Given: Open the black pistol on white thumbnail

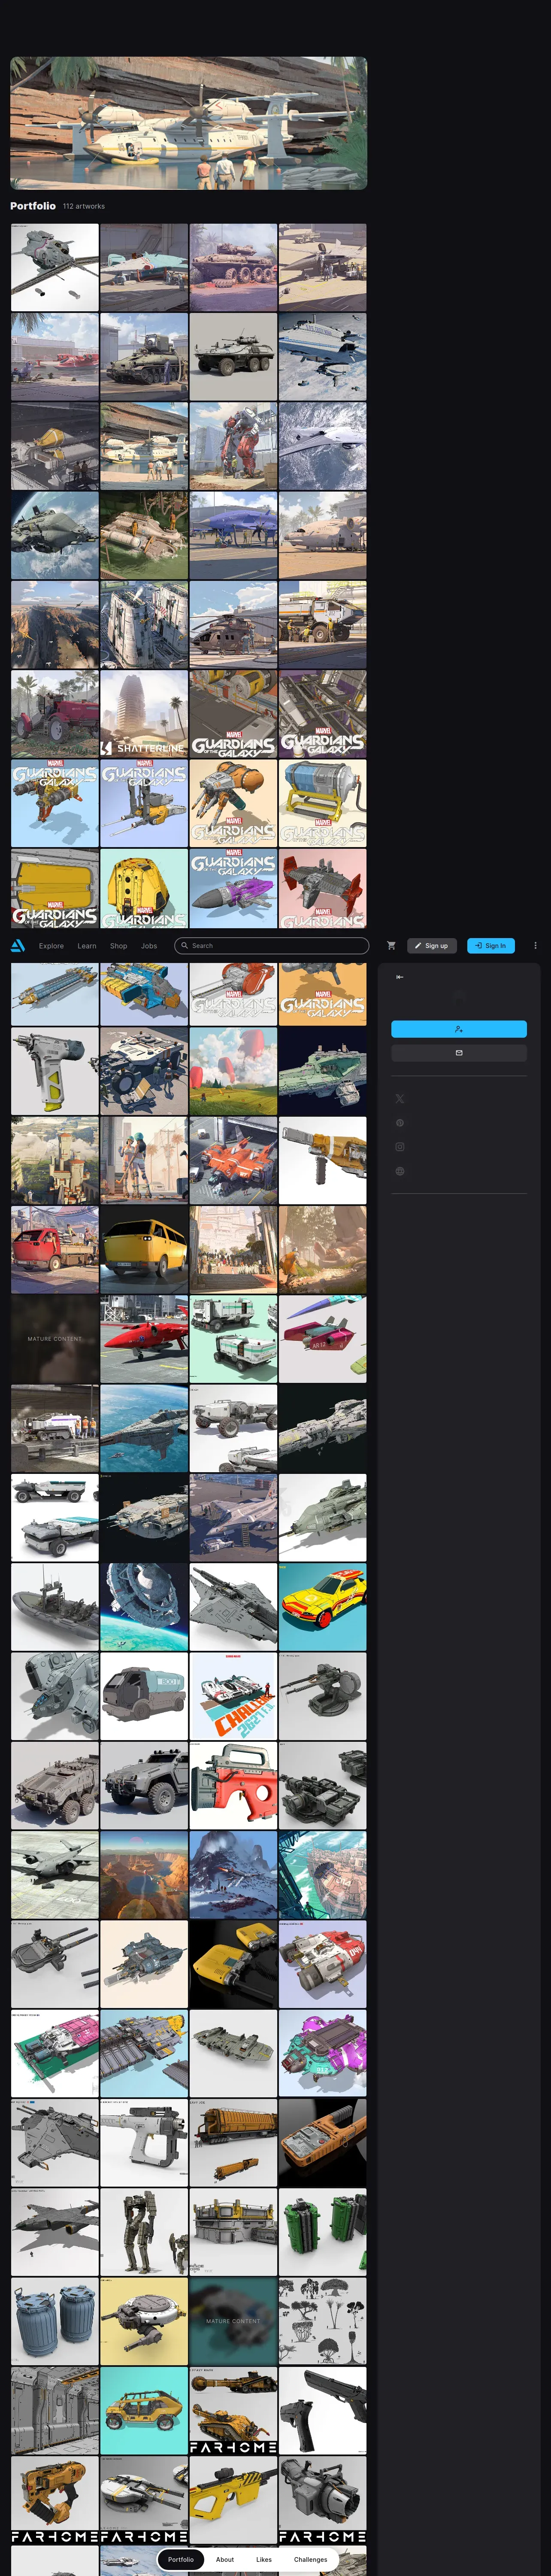Looking at the screenshot, I should tap(322, 2410).
